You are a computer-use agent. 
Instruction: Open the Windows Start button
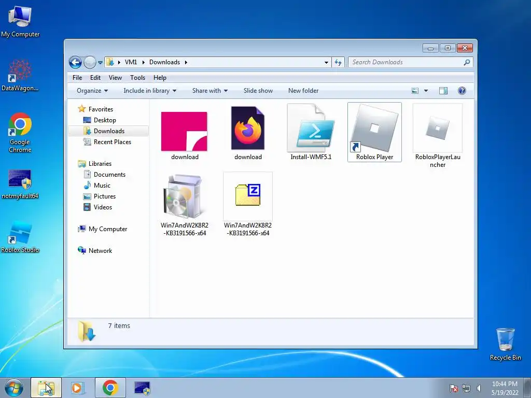[x=14, y=388]
